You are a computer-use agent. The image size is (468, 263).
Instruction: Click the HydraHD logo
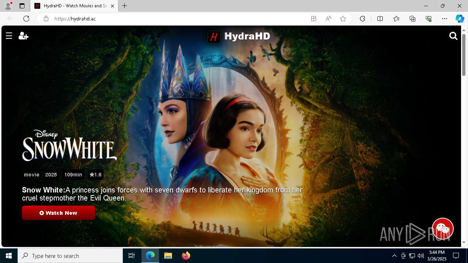coord(239,37)
